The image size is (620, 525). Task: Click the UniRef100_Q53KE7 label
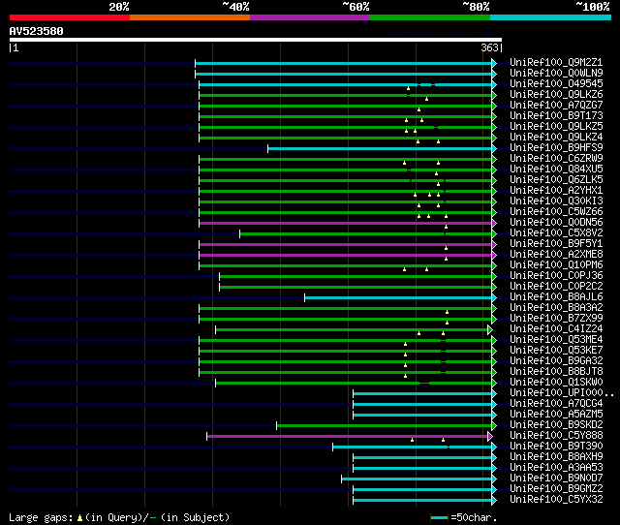[x=556, y=351]
